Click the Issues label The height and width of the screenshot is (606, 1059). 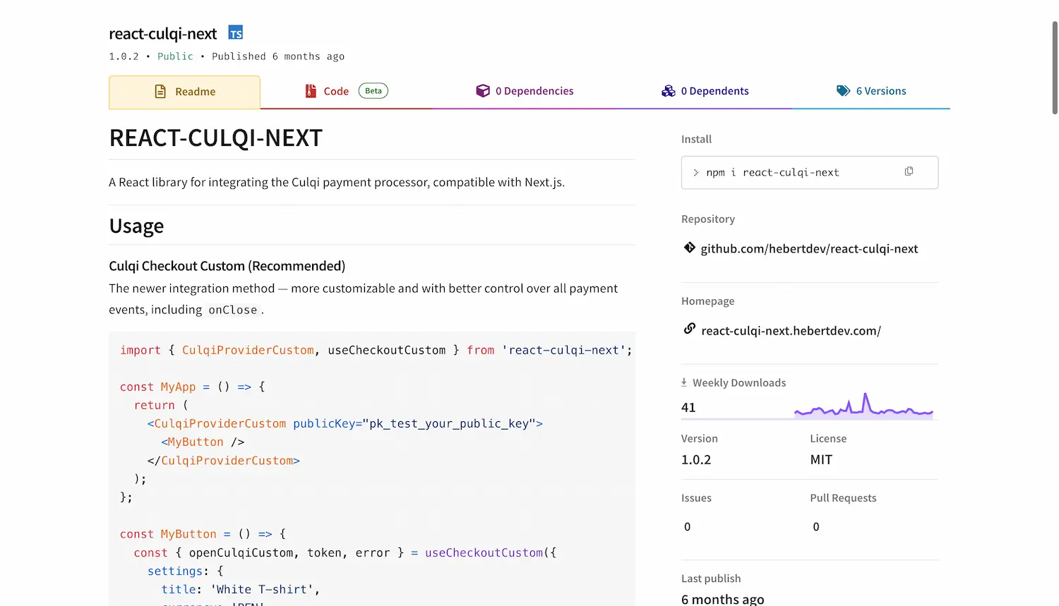pyautogui.click(x=696, y=498)
